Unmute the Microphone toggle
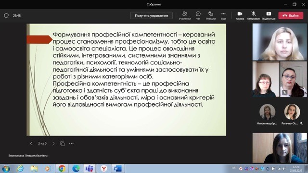308x173 pixels. (254, 15)
